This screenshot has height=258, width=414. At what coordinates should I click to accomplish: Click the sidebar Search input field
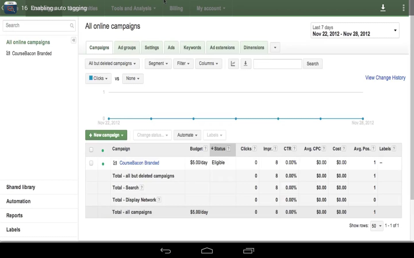39,26
